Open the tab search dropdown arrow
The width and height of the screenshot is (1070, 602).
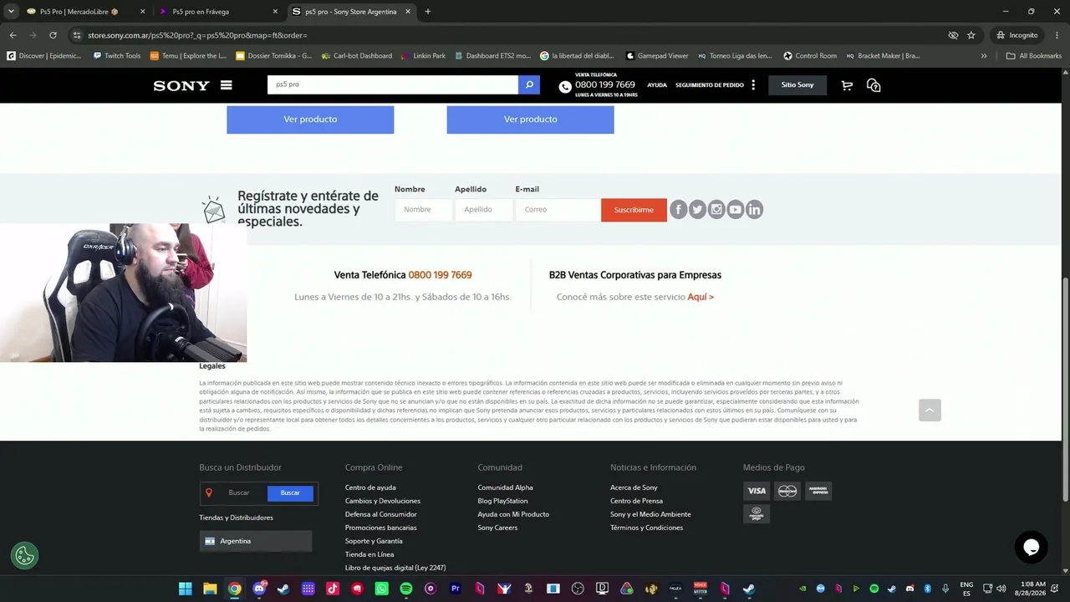pyautogui.click(x=11, y=12)
